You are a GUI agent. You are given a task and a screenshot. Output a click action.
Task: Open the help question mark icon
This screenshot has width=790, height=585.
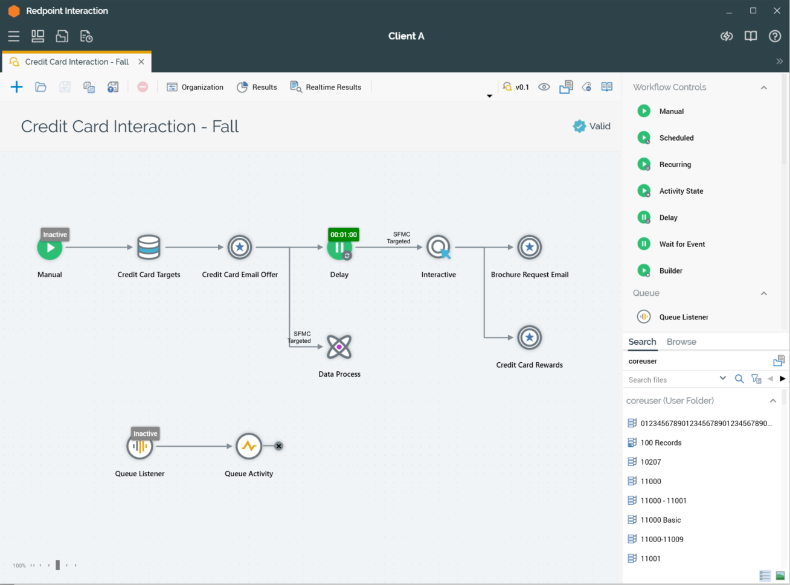pos(775,36)
